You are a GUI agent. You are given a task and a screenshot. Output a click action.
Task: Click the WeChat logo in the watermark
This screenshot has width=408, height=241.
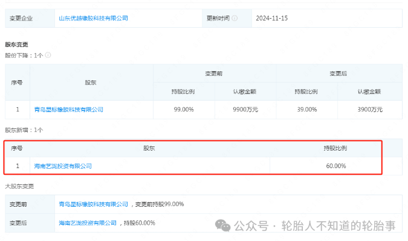[224, 225]
